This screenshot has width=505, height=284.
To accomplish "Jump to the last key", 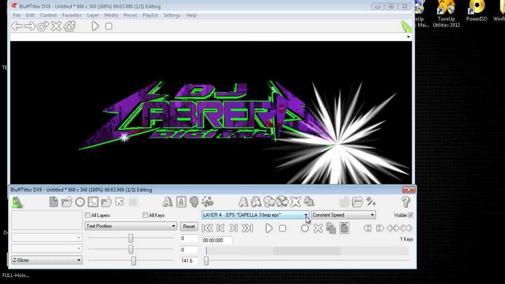I will (x=247, y=228).
